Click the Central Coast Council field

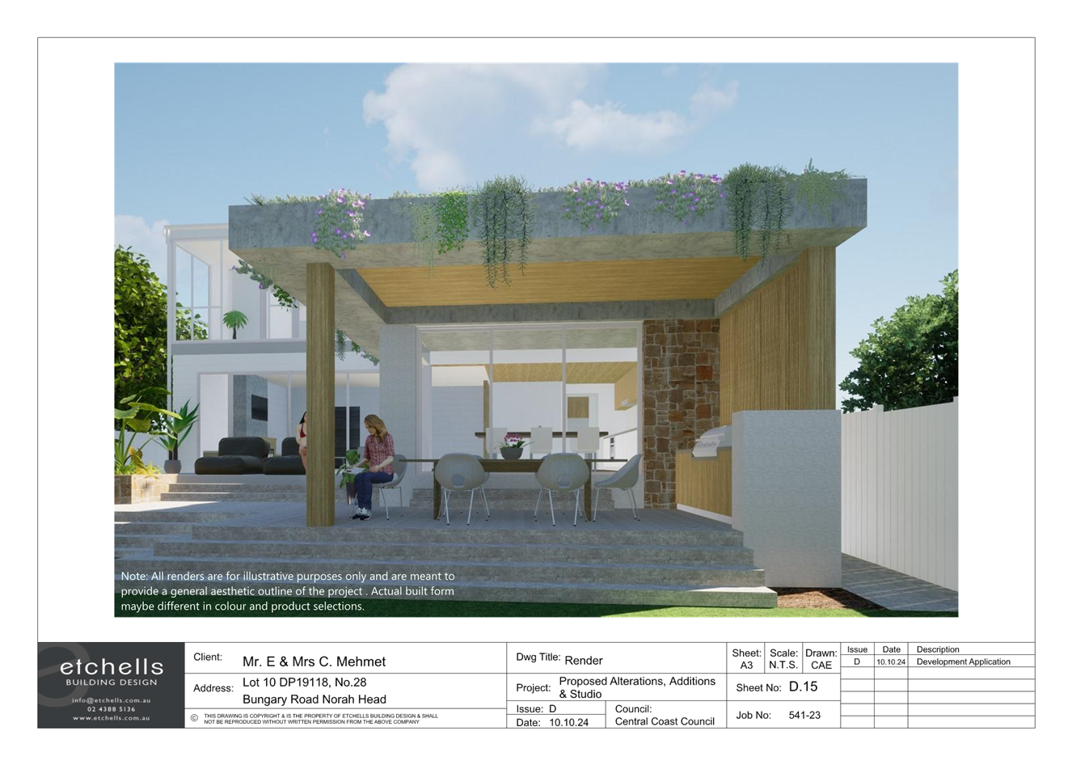664,721
